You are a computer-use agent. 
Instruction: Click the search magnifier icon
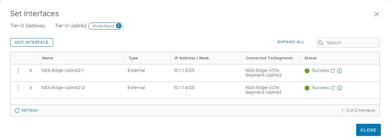tap(321, 43)
